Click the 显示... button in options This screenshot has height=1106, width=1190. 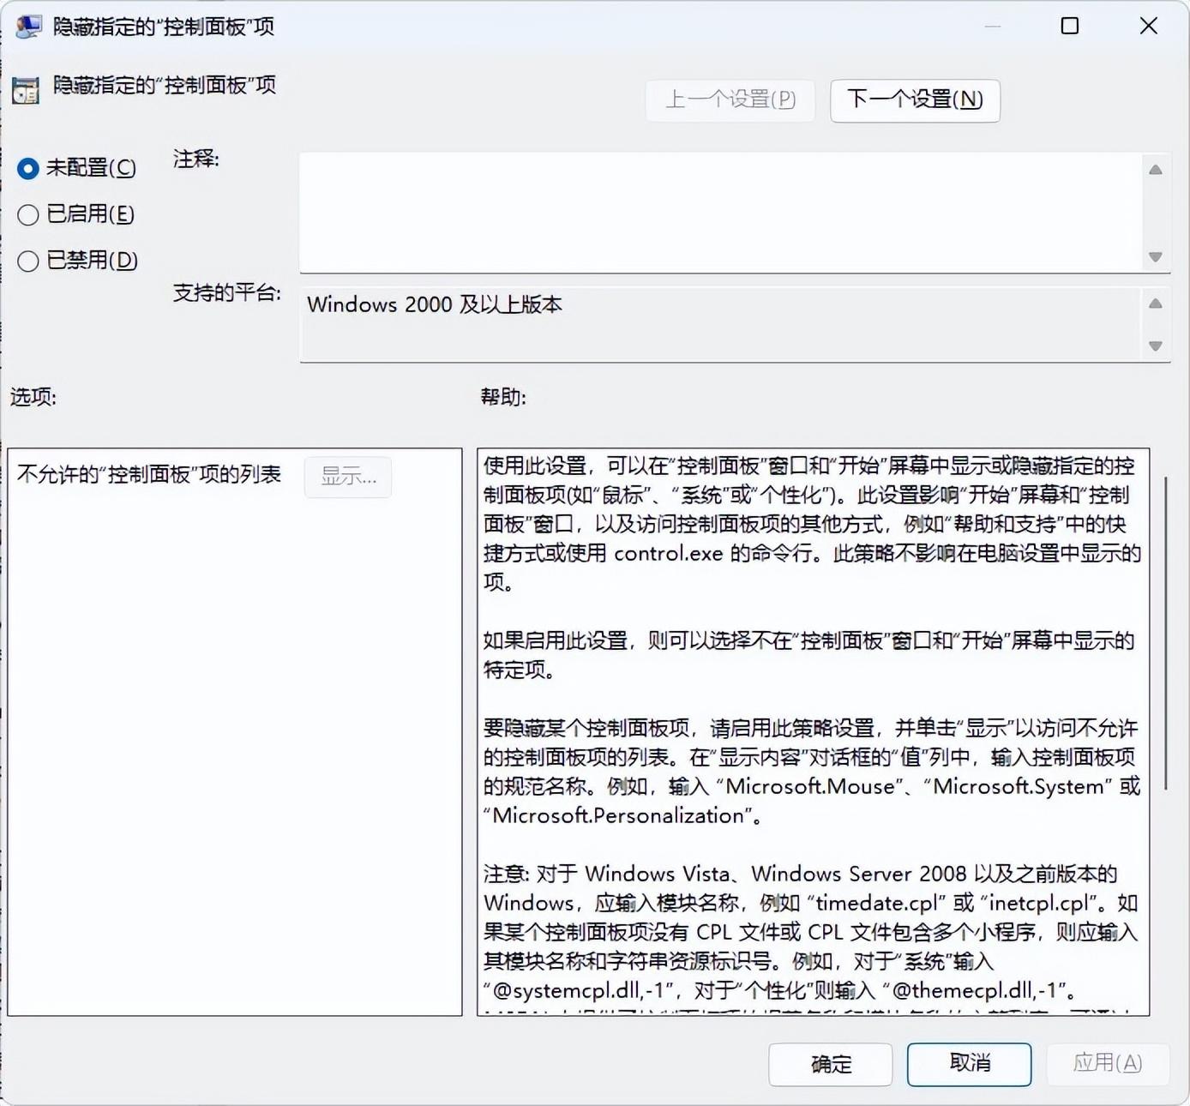coord(348,477)
